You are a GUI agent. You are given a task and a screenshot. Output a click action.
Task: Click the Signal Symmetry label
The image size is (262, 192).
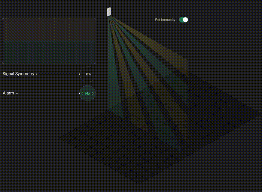[18, 74]
